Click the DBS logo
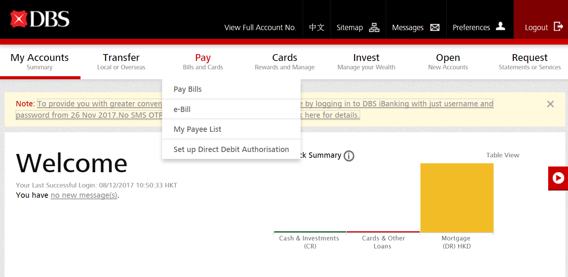Image resolution: width=568 pixels, height=277 pixels. coord(40,19)
